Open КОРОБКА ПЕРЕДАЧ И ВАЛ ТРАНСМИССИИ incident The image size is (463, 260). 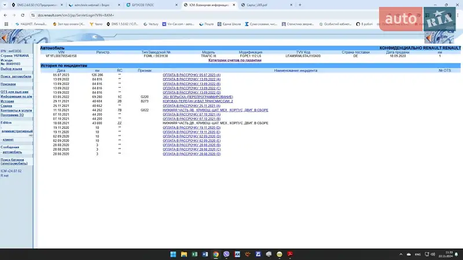198,101
